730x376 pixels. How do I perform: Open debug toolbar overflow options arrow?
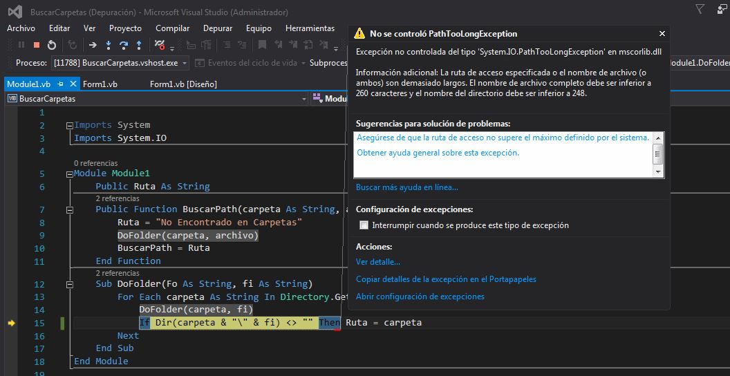(172, 48)
